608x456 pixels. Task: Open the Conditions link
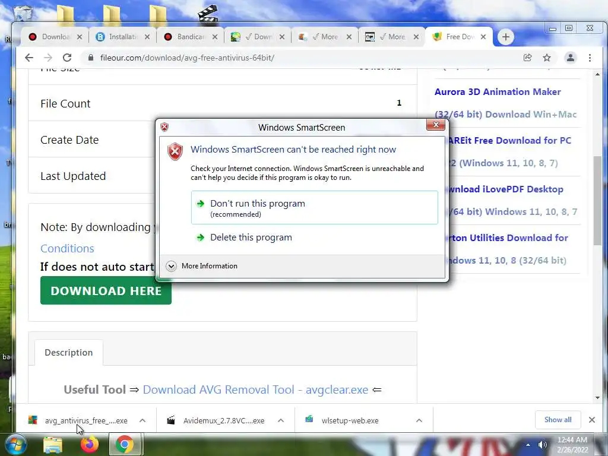click(x=67, y=248)
